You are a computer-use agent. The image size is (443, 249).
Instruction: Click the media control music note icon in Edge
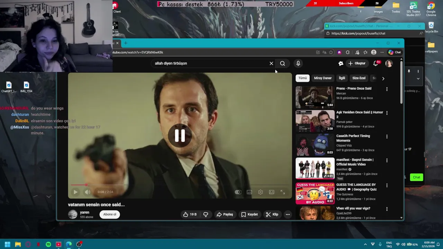357,52
